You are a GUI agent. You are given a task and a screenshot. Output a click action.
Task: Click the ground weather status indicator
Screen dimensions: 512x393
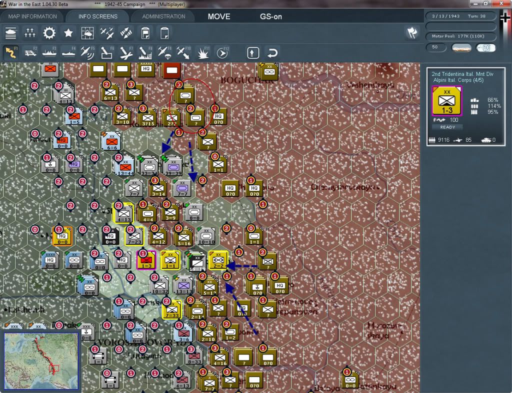point(461,48)
